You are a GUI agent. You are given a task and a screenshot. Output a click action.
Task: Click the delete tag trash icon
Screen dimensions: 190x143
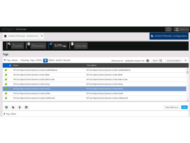coord(20,107)
